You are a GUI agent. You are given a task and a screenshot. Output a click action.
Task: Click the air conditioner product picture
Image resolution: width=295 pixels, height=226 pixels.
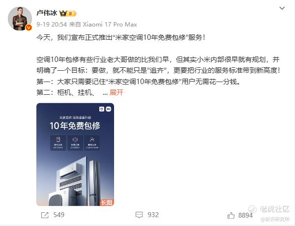coord(75,181)
